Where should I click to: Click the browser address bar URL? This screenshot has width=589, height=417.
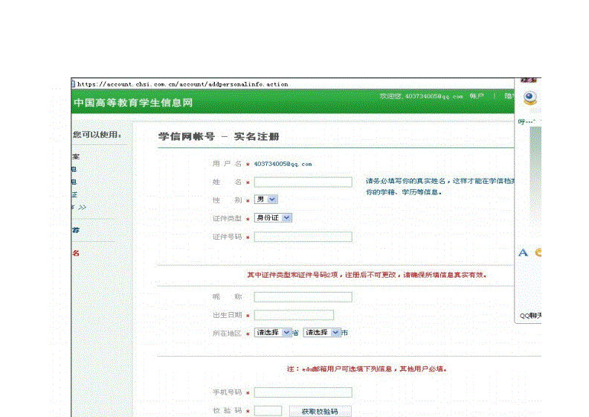(183, 84)
